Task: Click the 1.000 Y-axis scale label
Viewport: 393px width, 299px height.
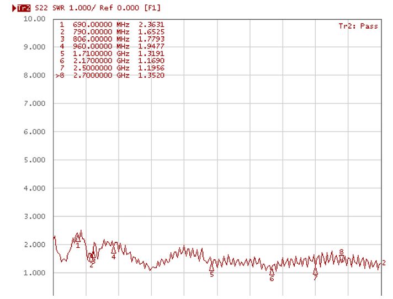Action: coord(34,273)
